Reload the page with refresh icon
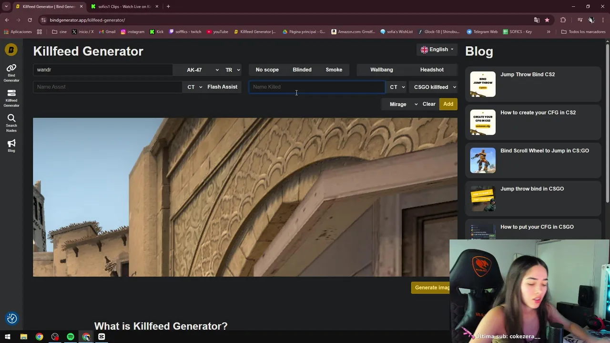The image size is (610, 343). (30, 20)
